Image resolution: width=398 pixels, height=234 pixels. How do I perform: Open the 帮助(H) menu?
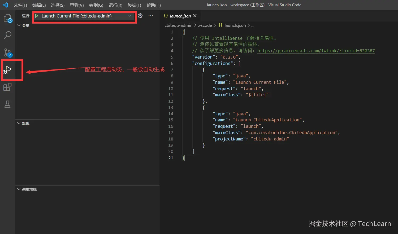(x=154, y=5)
